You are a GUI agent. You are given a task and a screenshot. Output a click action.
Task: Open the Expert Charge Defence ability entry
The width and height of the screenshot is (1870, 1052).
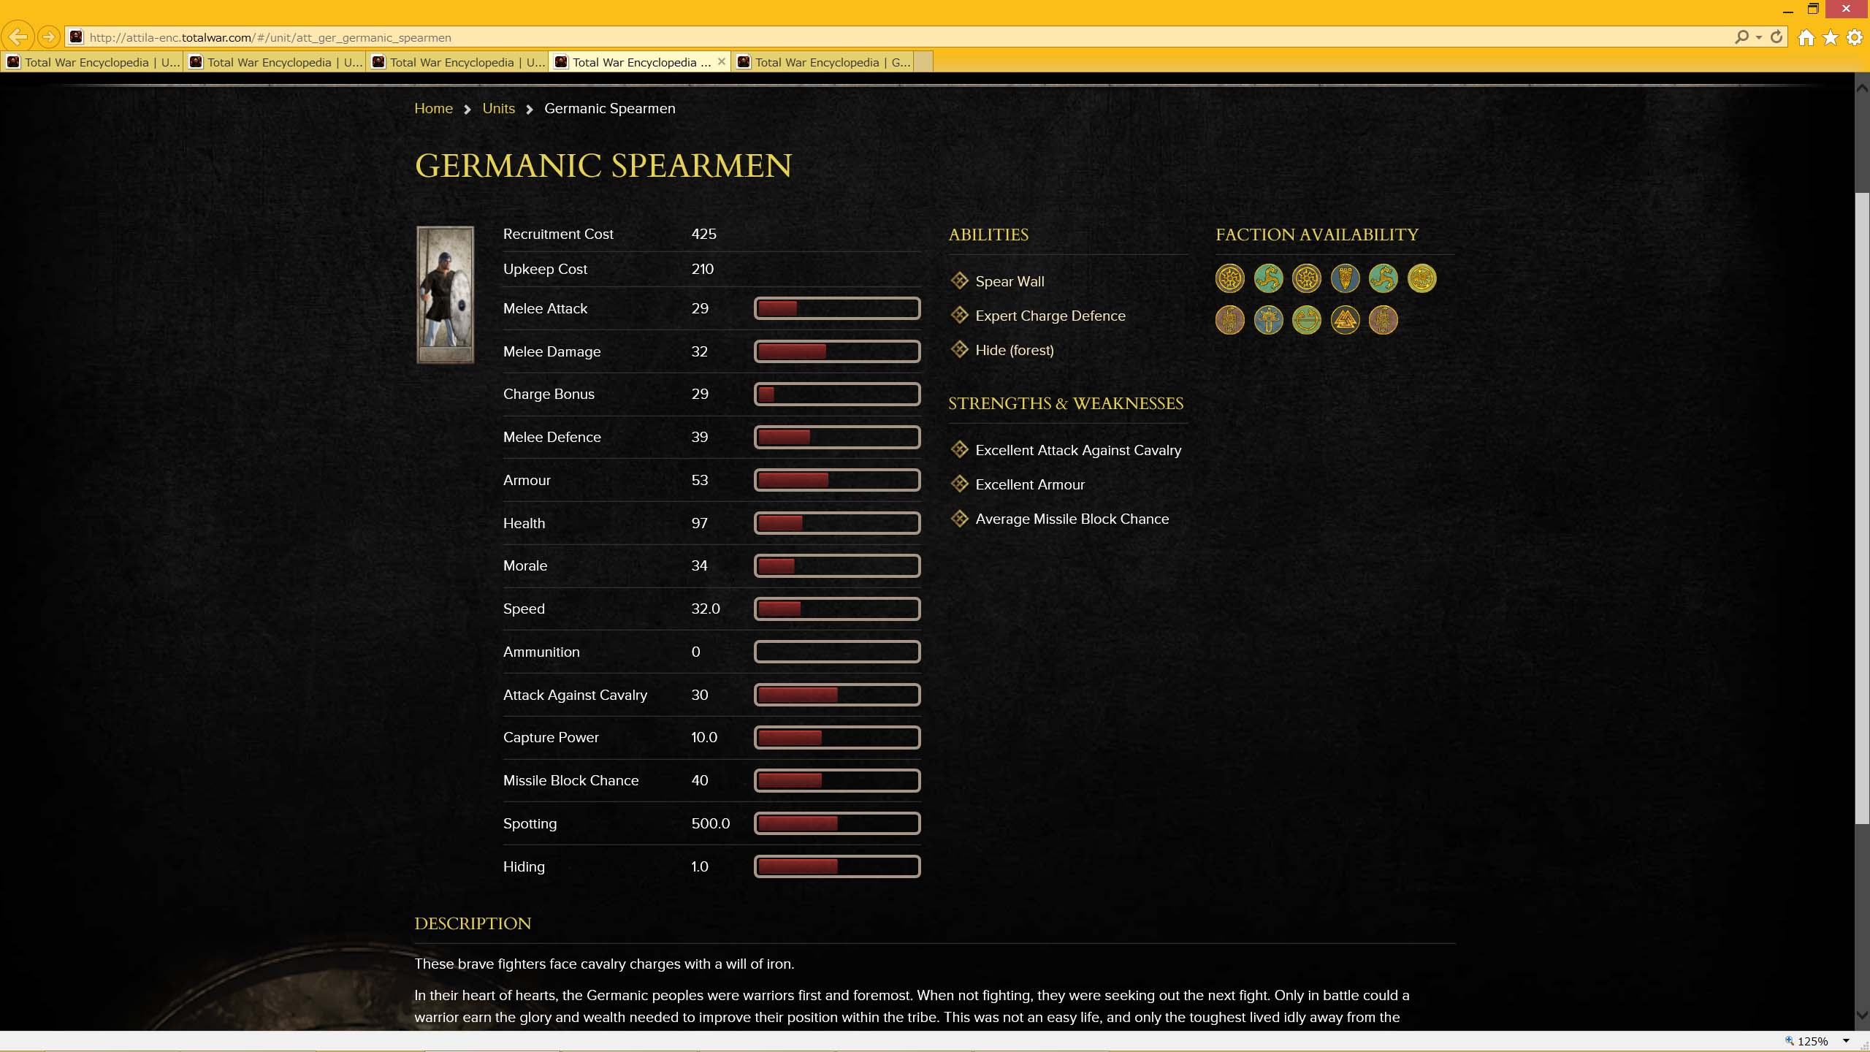click(1050, 316)
